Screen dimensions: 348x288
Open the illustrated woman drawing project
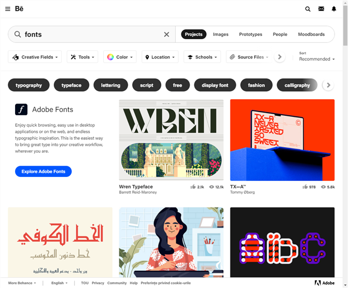click(x=171, y=242)
